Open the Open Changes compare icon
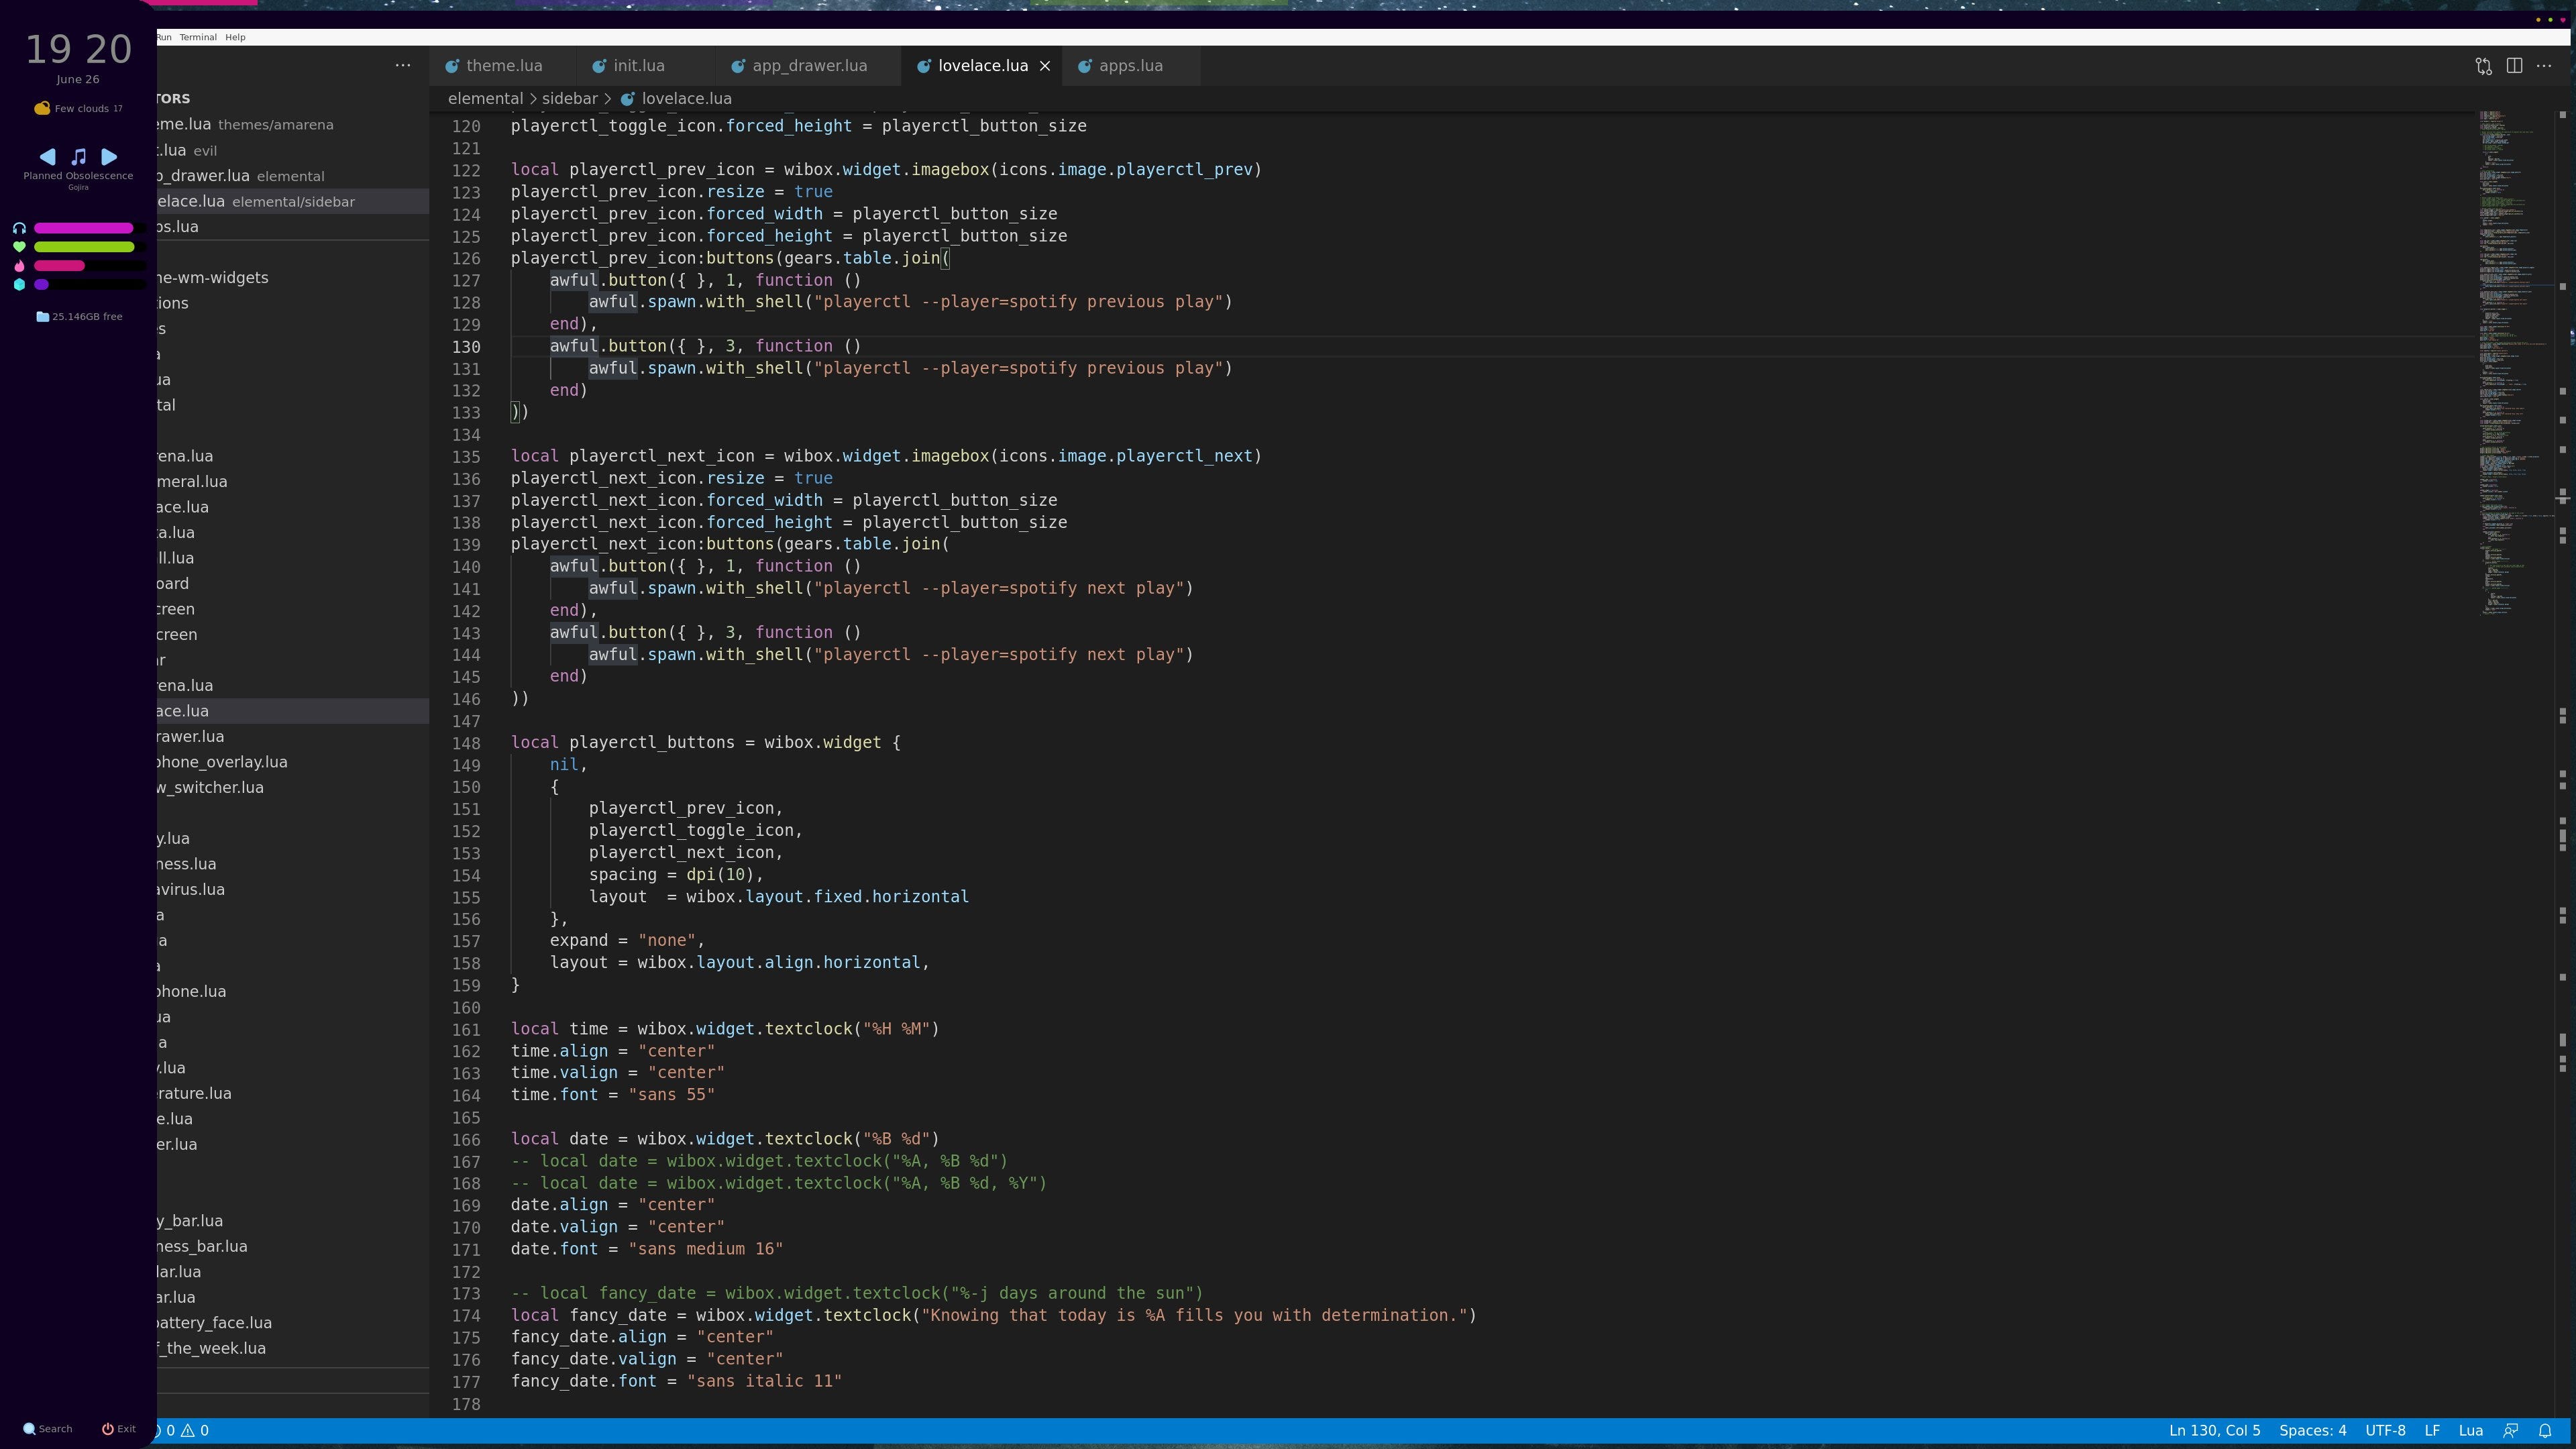The image size is (2576, 1449). point(2483,66)
